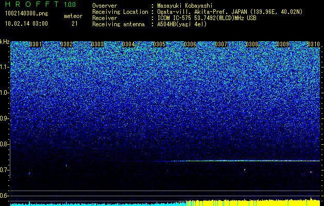This screenshot has width=324, height=206.
Task: Click the kHz axis unit label
Action: [5, 42]
